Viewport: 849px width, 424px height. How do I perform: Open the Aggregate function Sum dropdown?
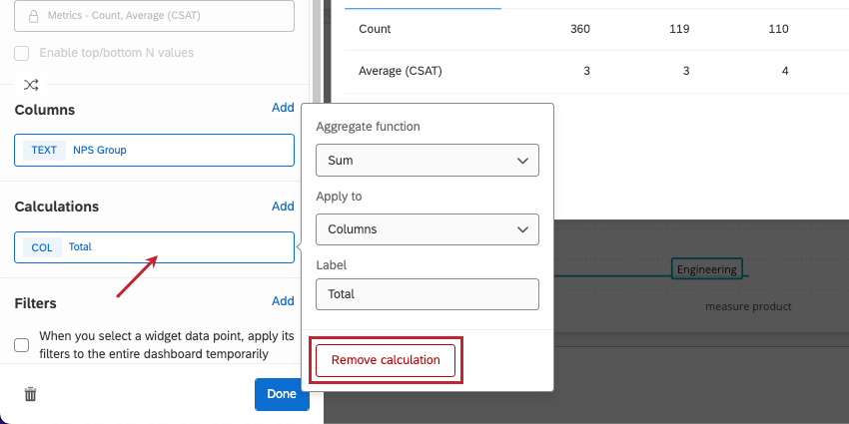click(426, 160)
